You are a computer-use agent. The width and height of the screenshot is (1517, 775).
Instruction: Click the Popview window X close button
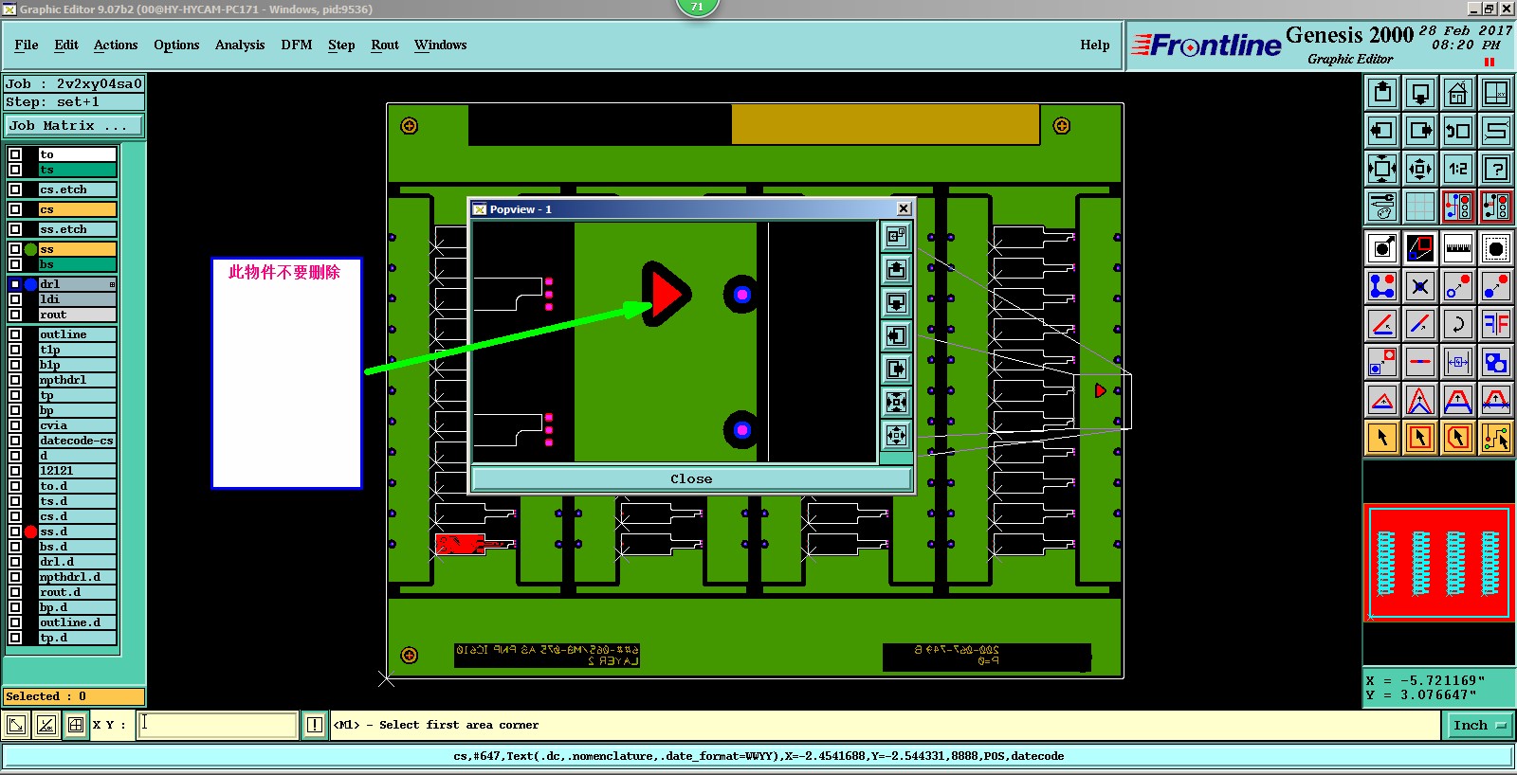904,208
